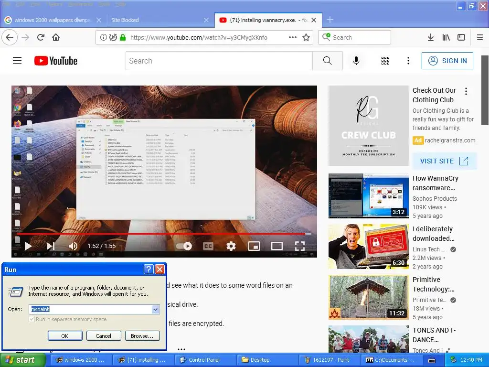Open the Firefox library icon
Screen dimensions: 489x367
[x=446, y=37]
